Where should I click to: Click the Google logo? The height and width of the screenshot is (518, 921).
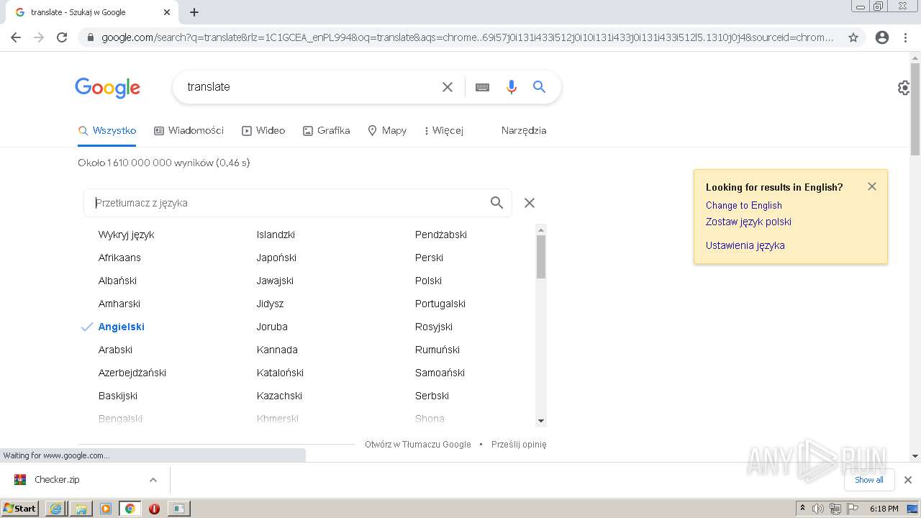[x=108, y=88]
